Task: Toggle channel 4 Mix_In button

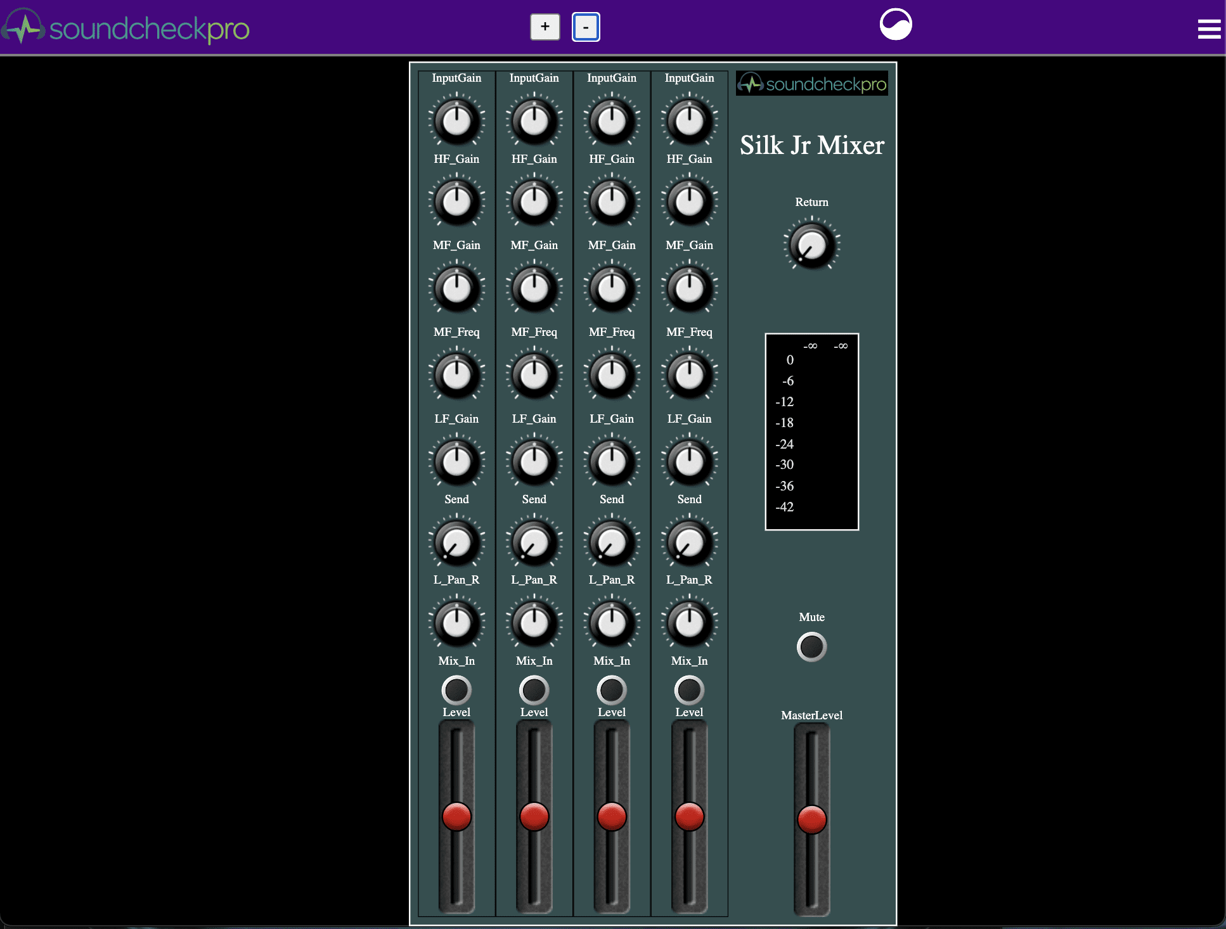Action: (x=690, y=690)
